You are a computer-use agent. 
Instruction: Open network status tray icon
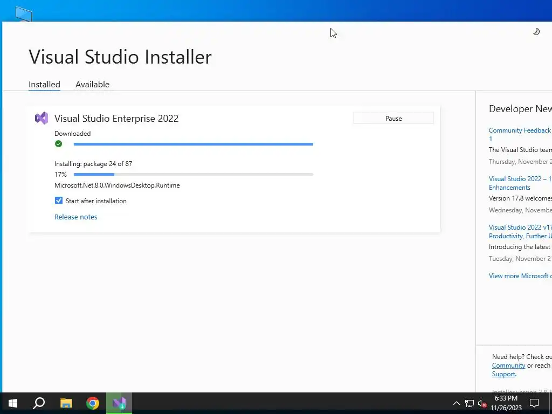click(x=470, y=403)
